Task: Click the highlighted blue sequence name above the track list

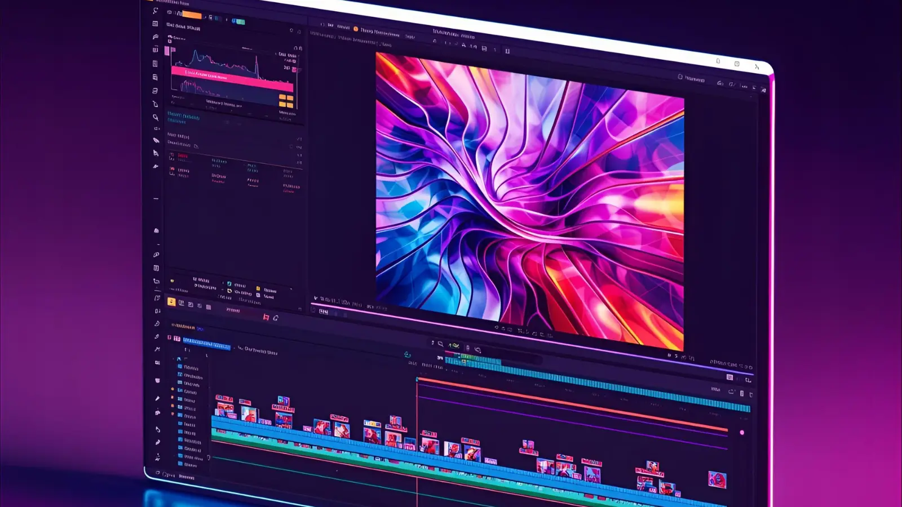Action: 206,344
